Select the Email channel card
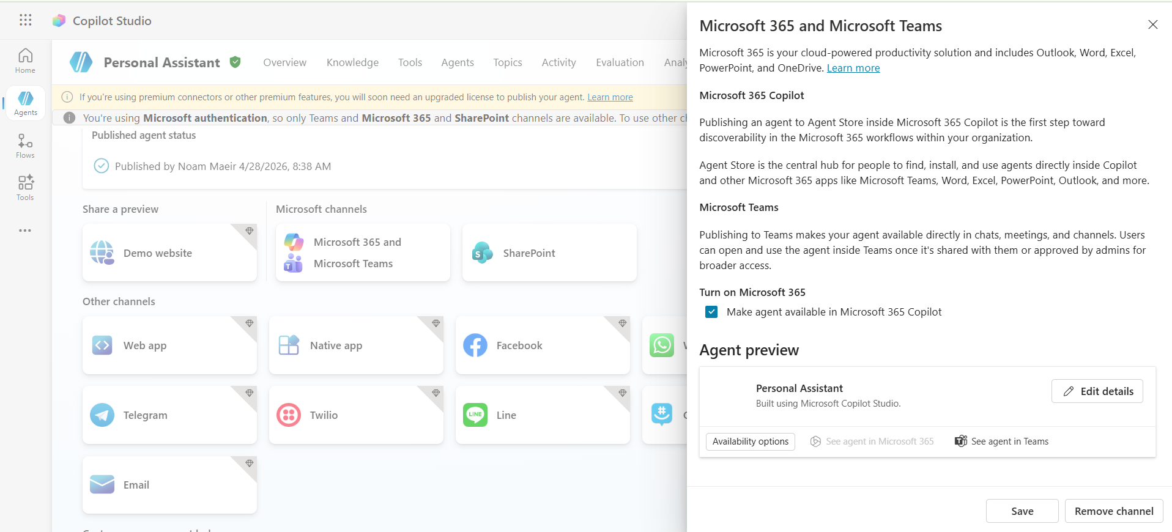This screenshot has height=532, width=1172. coord(169,484)
